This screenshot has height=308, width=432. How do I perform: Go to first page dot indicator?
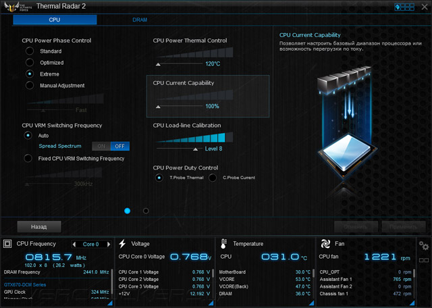[128, 211]
